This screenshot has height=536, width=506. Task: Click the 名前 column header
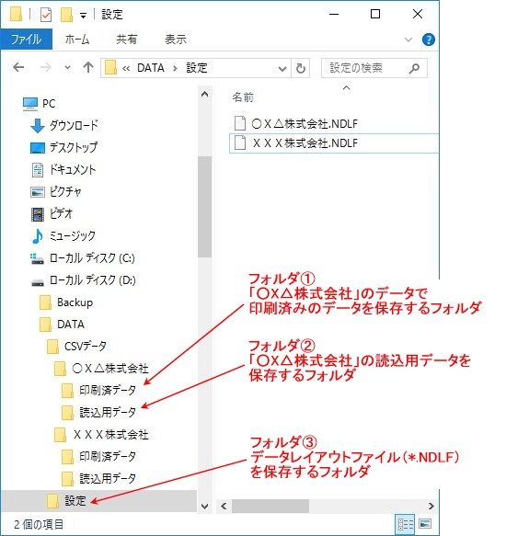[x=243, y=97]
